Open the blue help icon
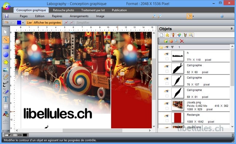Screen dimensions: 236x144 [x=222, y=16]
